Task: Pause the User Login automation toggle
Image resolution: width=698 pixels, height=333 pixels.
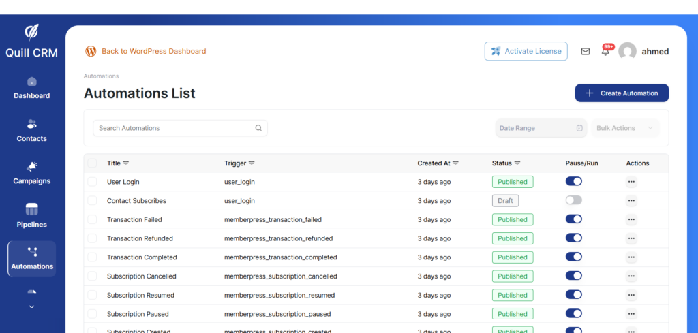Action: tap(573, 182)
